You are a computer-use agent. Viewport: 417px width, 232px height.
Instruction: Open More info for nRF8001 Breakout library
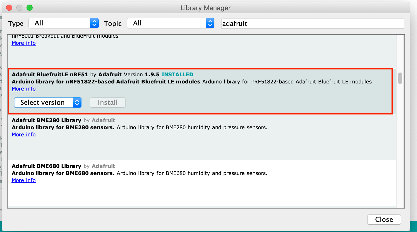pos(24,43)
